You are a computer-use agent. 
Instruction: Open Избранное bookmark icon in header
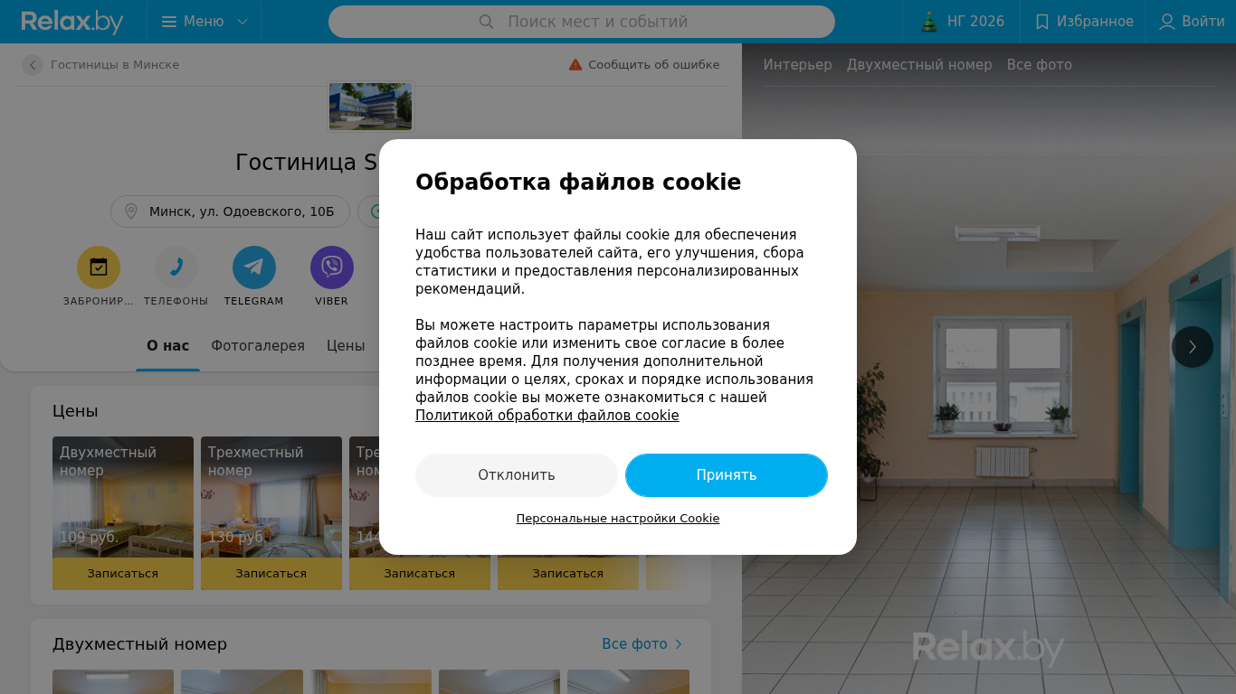1042,22
